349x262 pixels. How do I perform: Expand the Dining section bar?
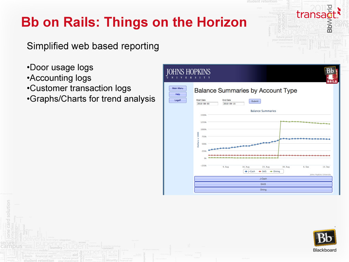click(x=263, y=190)
